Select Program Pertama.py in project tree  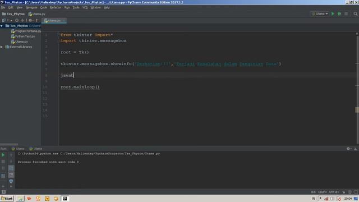click(26, 31)
